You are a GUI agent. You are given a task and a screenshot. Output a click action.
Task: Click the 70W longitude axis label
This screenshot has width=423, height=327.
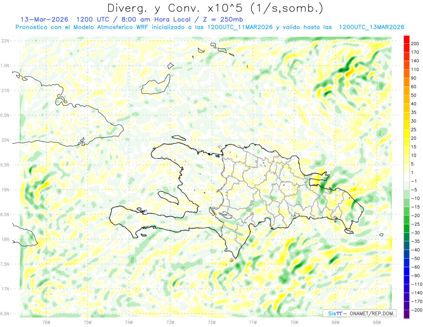pos(294,322)
